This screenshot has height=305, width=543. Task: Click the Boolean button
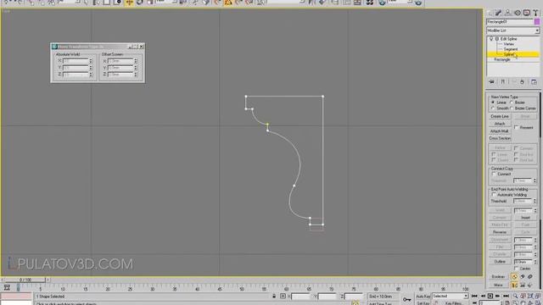498,277
